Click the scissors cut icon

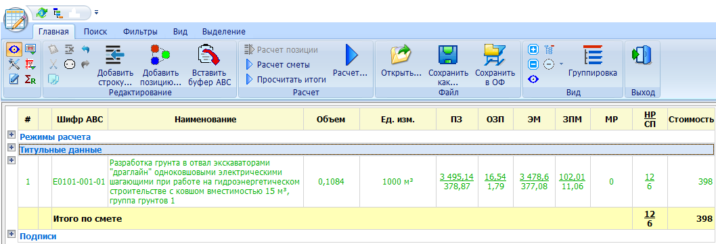point(53,64)
